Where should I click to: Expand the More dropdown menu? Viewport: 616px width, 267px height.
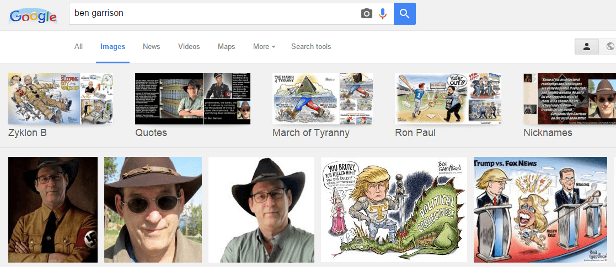[x=264, y=47]
